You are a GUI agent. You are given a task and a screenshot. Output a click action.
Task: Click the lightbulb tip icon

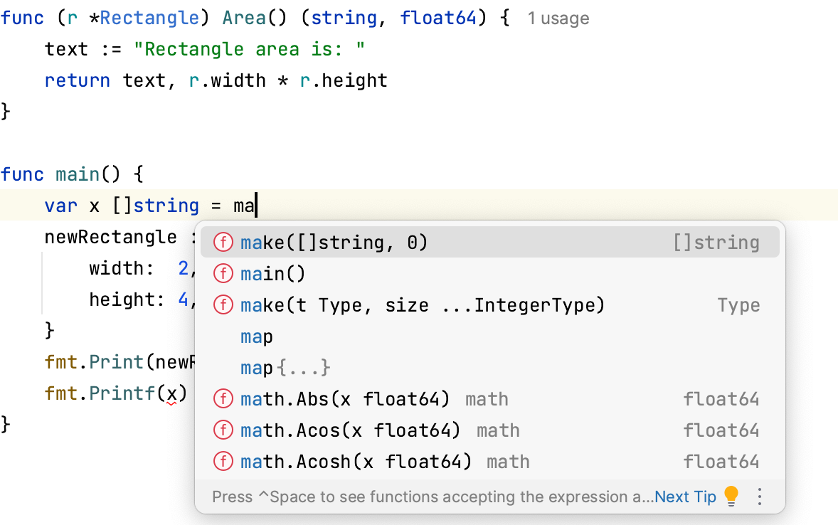click(x=731, y=496)
